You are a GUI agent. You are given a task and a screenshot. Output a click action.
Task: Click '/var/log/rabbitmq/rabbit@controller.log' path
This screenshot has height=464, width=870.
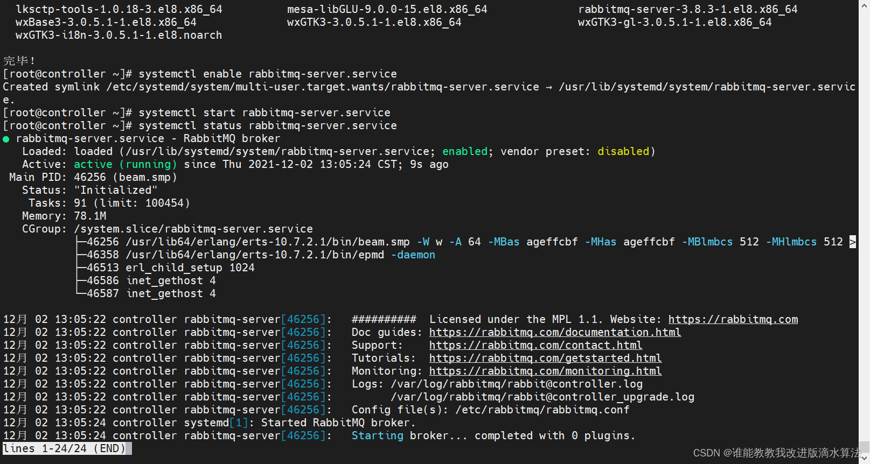[517, 384]
